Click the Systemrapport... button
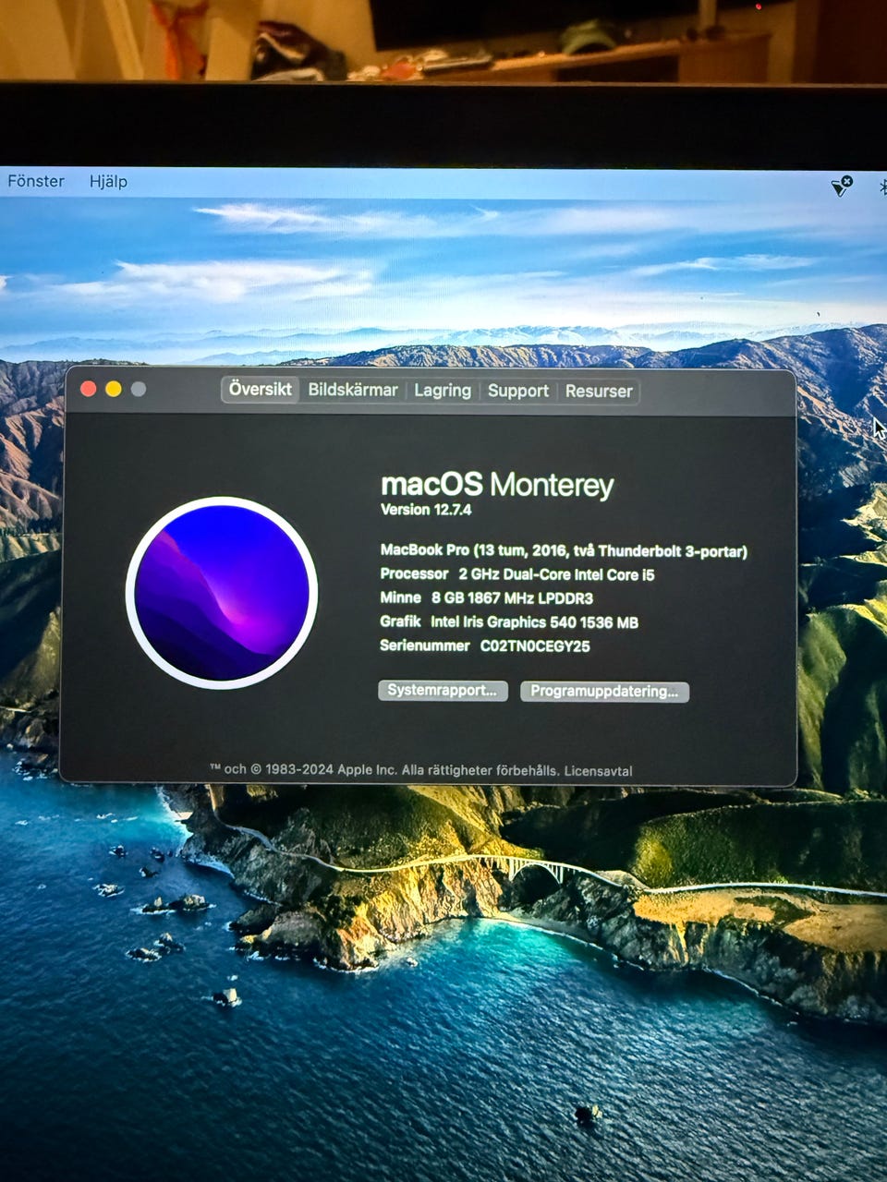The image size is (887, 1182). (443, 691)
